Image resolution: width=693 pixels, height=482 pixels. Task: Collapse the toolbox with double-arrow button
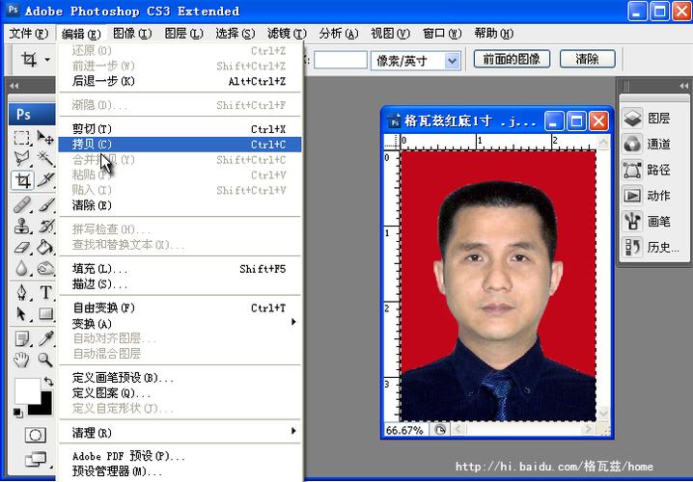click(x=14, y=86)
